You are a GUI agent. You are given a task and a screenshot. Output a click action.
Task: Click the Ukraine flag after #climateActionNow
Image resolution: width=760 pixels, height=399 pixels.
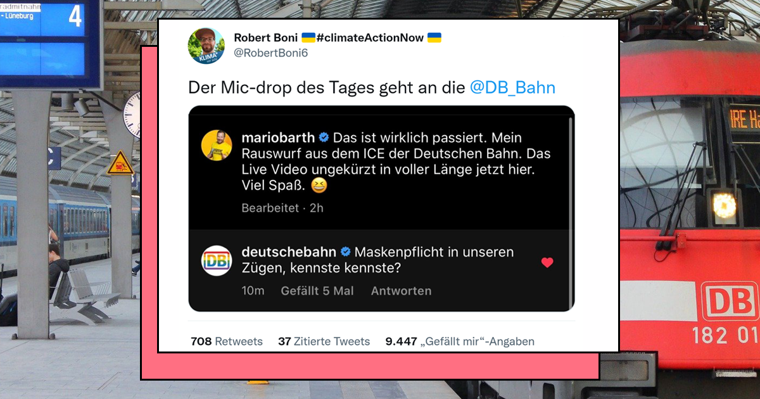click(x=434, y=38)
